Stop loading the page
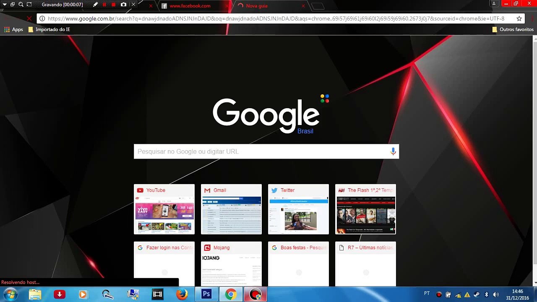The height and width of the screenshot is (302, 537). 29,18
